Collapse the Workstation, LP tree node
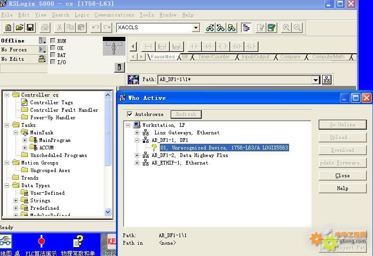373x256 pixels. (128, 125)
